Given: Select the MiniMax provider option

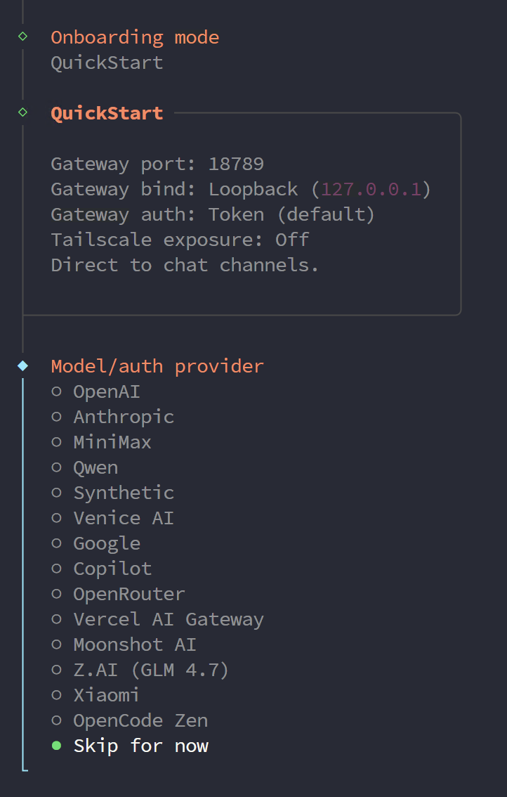Looking at the screenshot, I should 112,441.
